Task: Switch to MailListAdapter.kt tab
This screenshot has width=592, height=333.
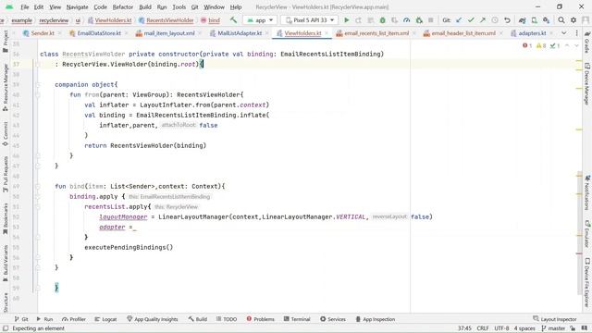Action: coord(240,33)
